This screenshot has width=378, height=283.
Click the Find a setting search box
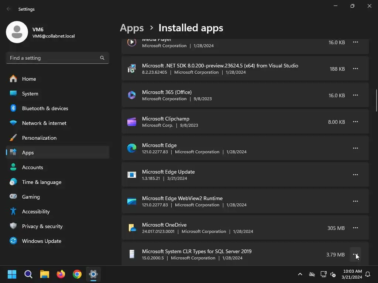click(54, 58)
